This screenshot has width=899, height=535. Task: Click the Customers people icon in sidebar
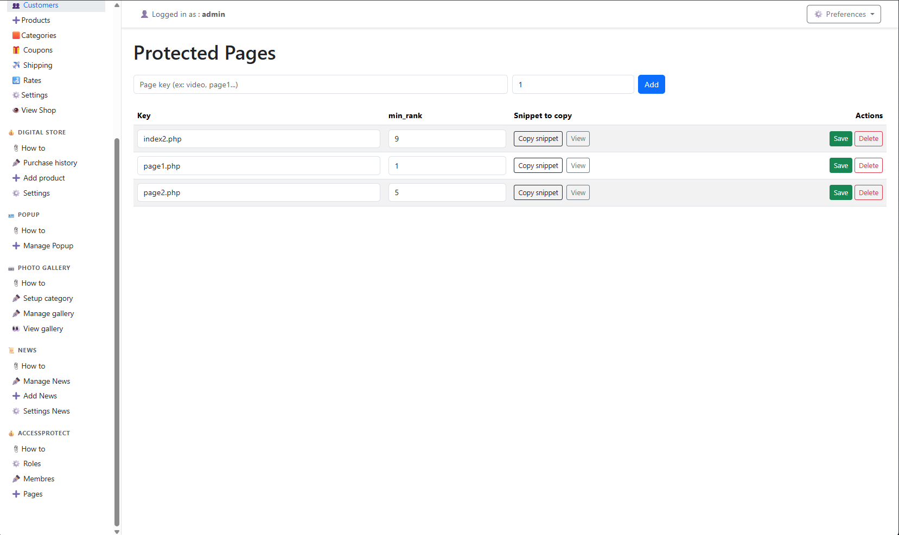(16, 5)
